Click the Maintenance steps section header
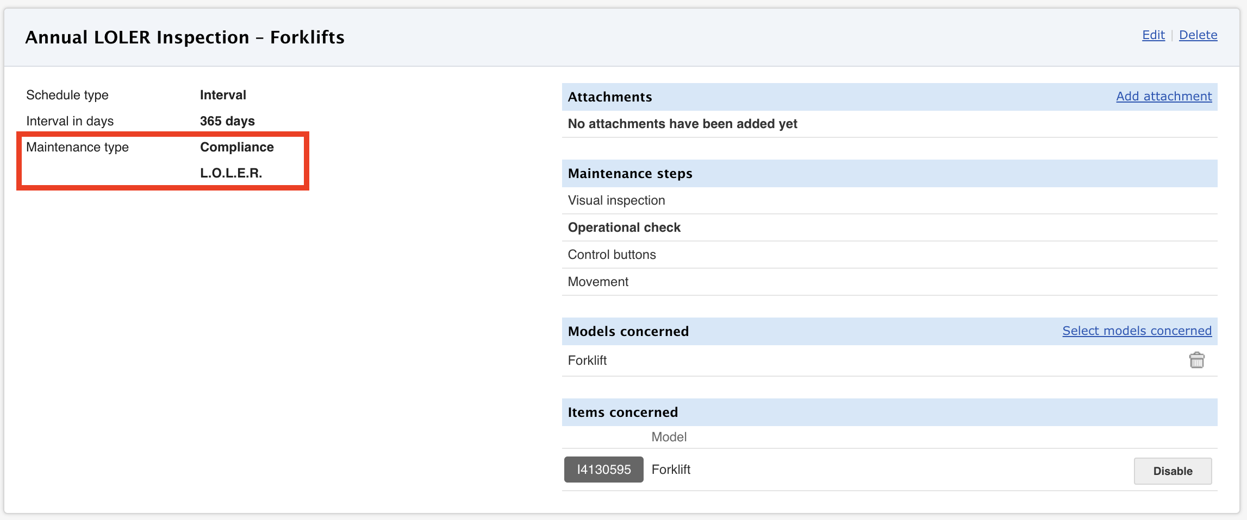1247x520 pixels. click(x=629, y=174)
